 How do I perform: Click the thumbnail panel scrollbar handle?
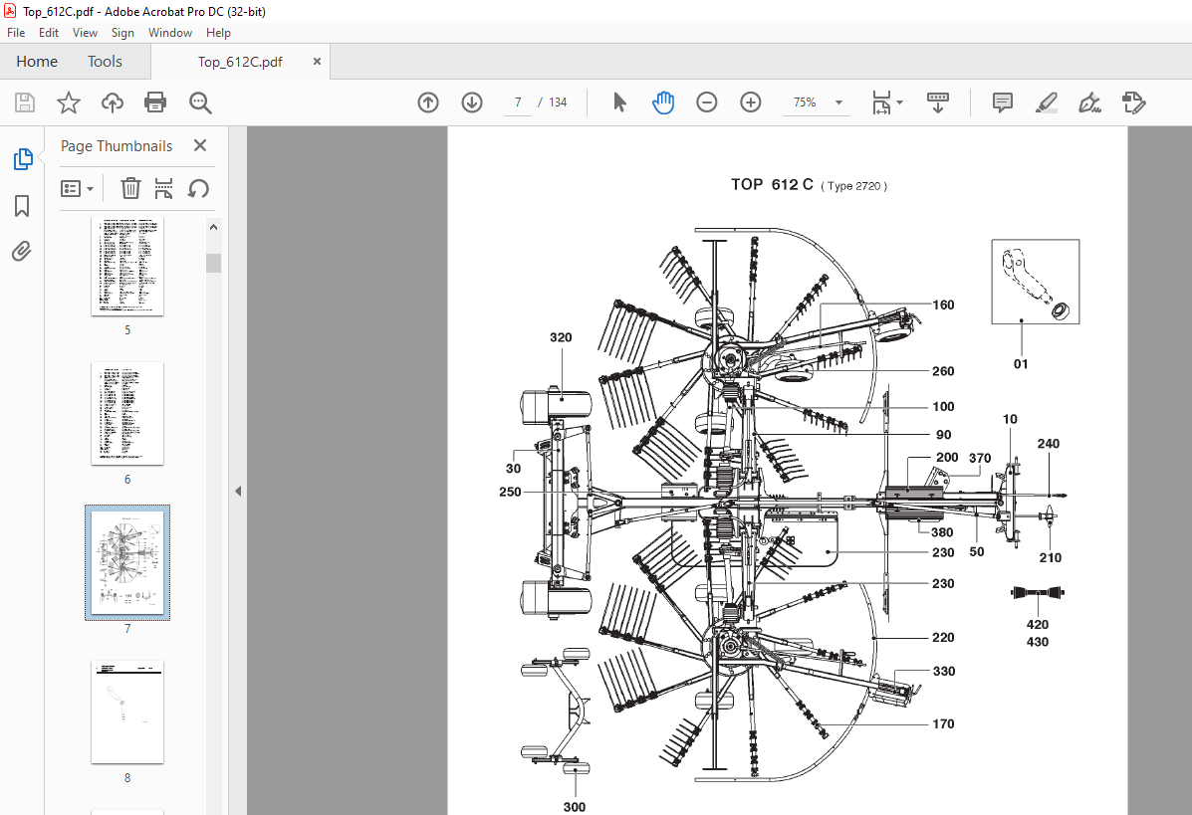coord(214,263)
